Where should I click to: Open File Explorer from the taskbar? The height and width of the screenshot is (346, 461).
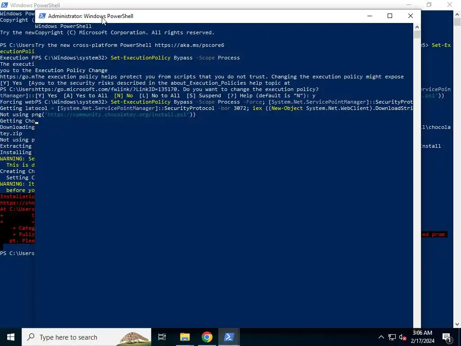click(185, 337)
